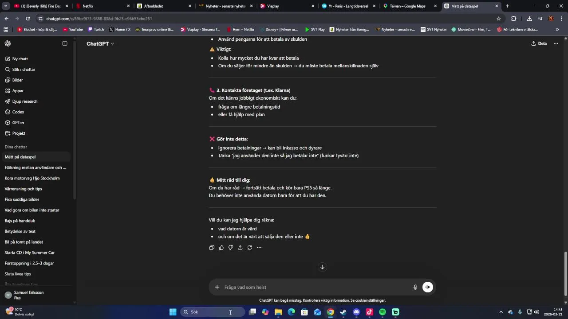This screenshot has height=319, width=568.
Task: Switch to the Viaplay tab
Action: point(288,6)
